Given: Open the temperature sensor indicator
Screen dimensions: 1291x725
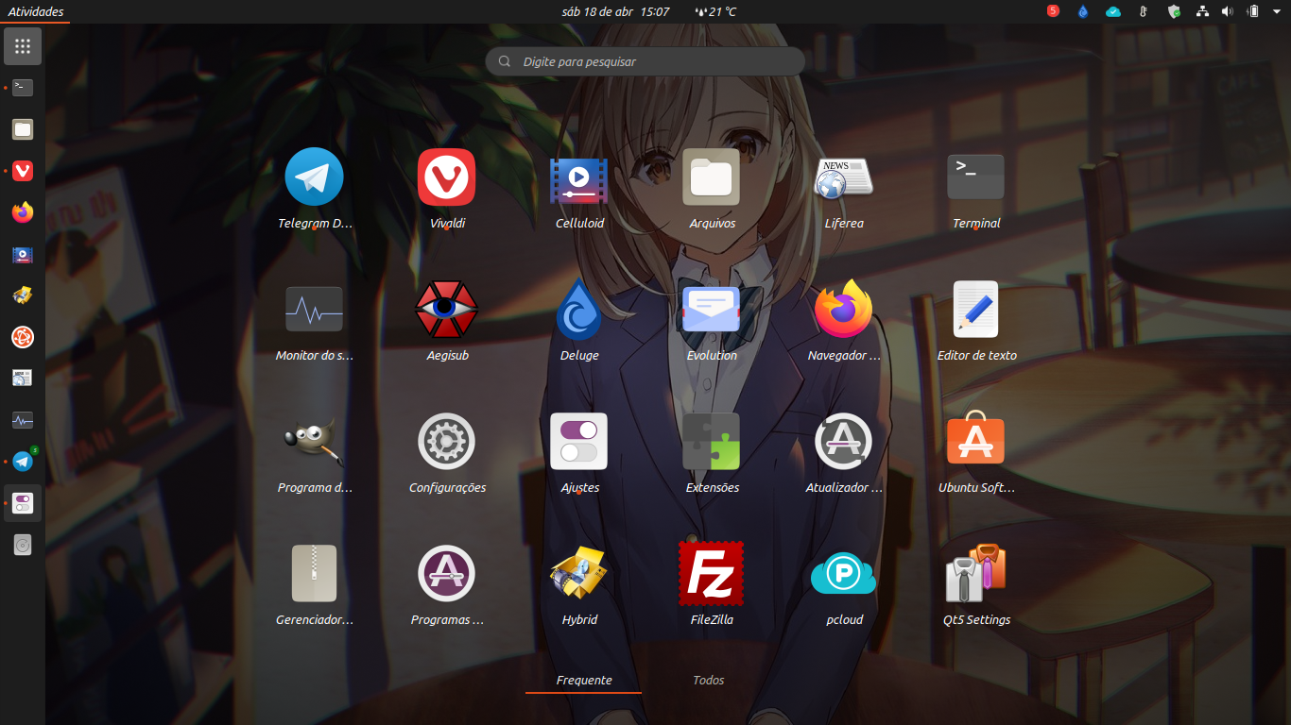Looking at the screenshot, I should (x=1143, y=11).
